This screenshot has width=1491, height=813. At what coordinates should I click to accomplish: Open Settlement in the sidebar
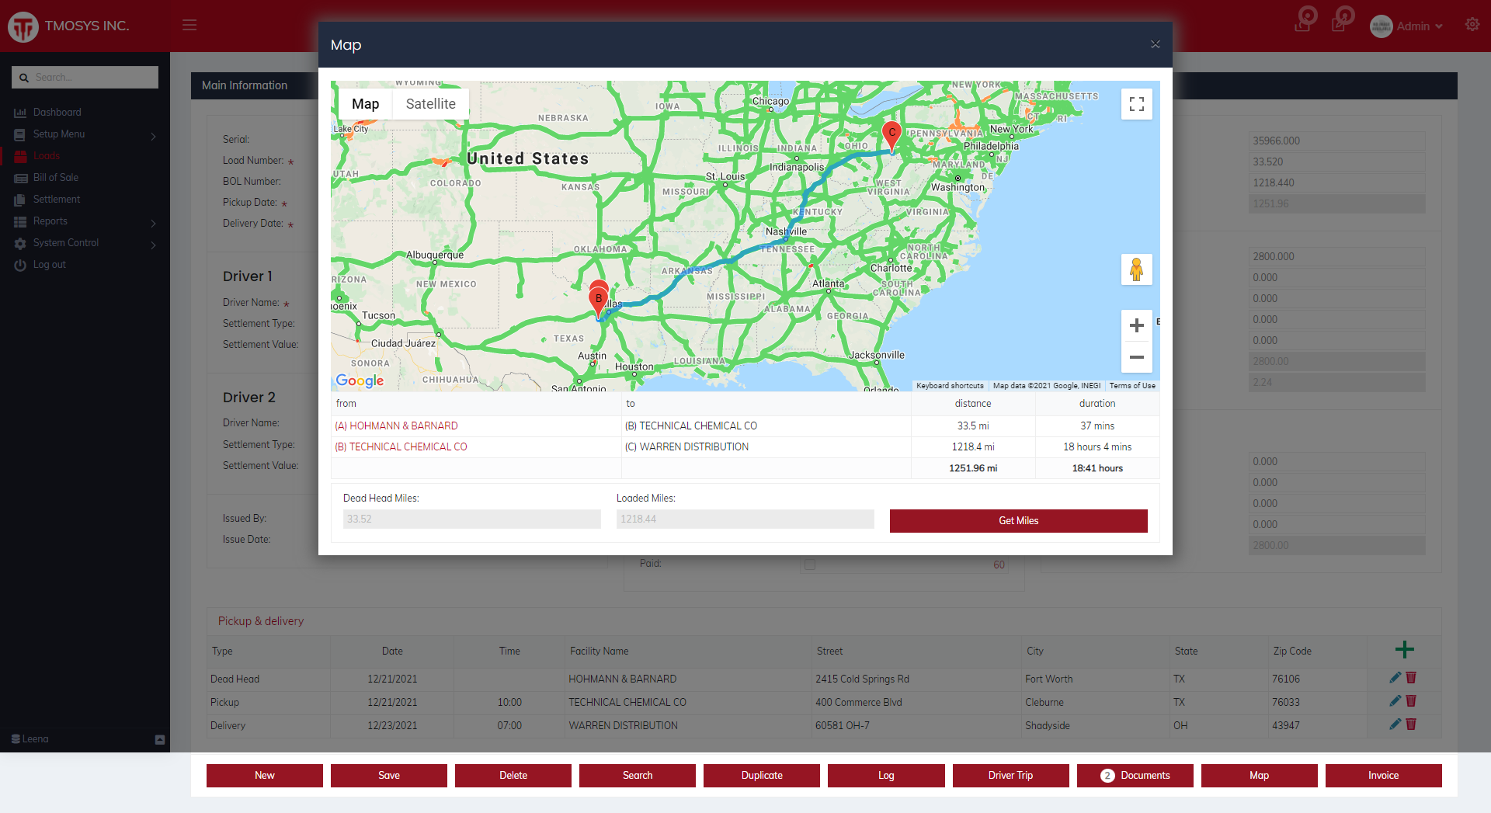[57, 200]
